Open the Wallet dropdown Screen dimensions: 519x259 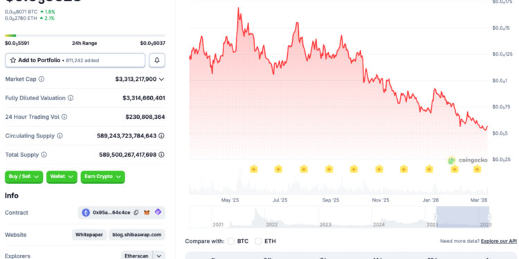pos(62,177)
